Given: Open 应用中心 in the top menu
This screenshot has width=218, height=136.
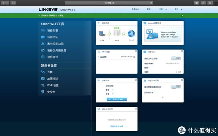Looking at the screenshot, I should pyautogui.click(x=135, y=9).
